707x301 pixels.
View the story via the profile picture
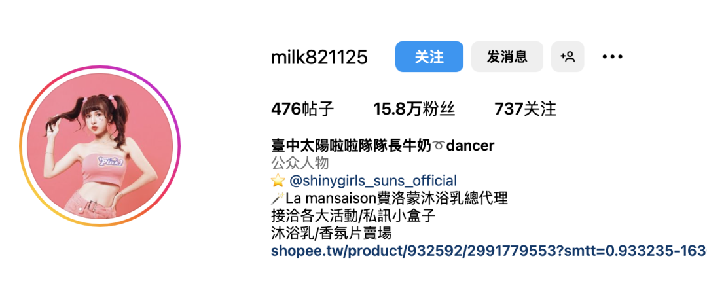100,146
